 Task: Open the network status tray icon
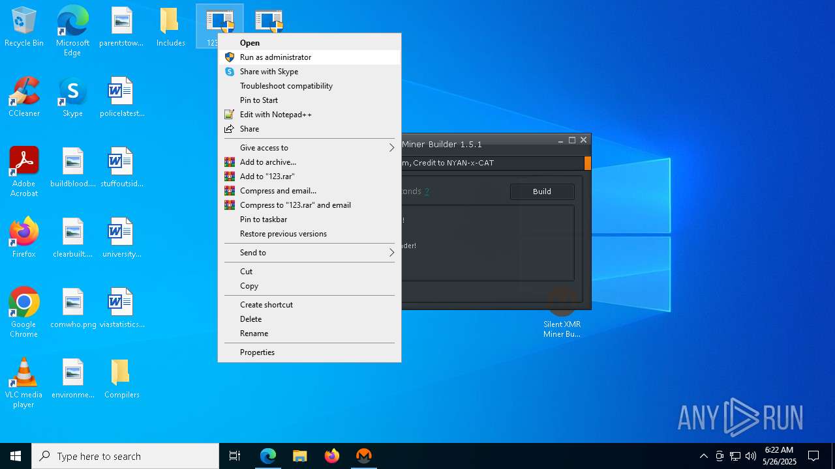pos(735,456)
